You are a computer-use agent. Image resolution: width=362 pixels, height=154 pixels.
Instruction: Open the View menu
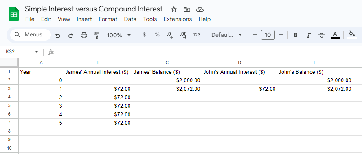[64, 19]
